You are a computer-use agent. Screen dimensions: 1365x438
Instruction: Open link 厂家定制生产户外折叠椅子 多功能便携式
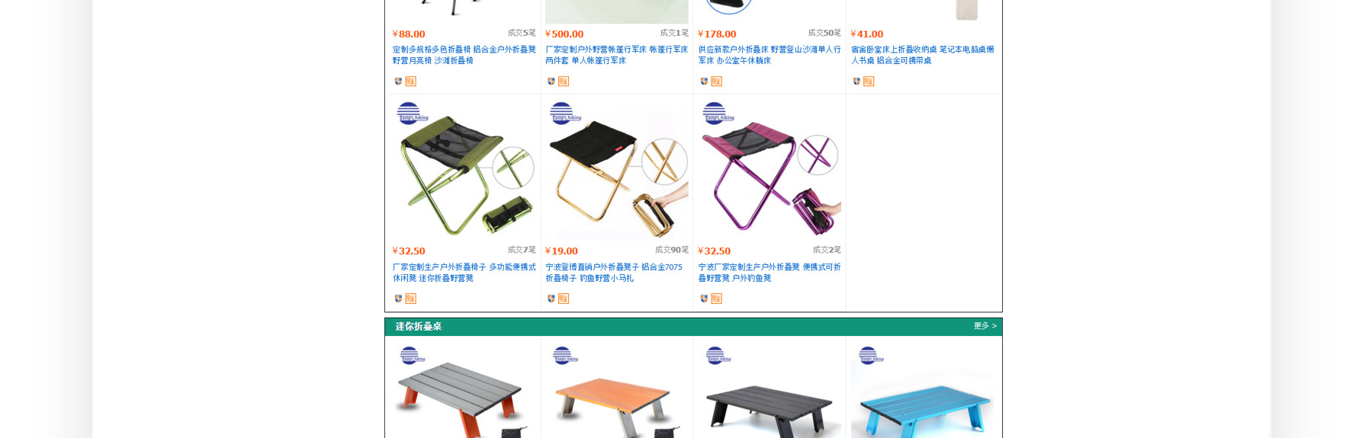point(464,267)
